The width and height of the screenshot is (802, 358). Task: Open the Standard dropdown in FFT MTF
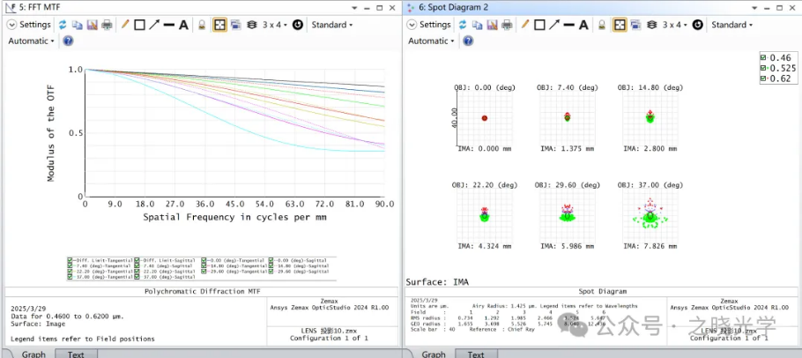[332, 25]
